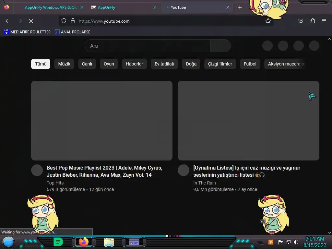Filter videos by Ev tadilatı chip
The image size is (332, 249).
pyautogui.click(x=164, y=64)
